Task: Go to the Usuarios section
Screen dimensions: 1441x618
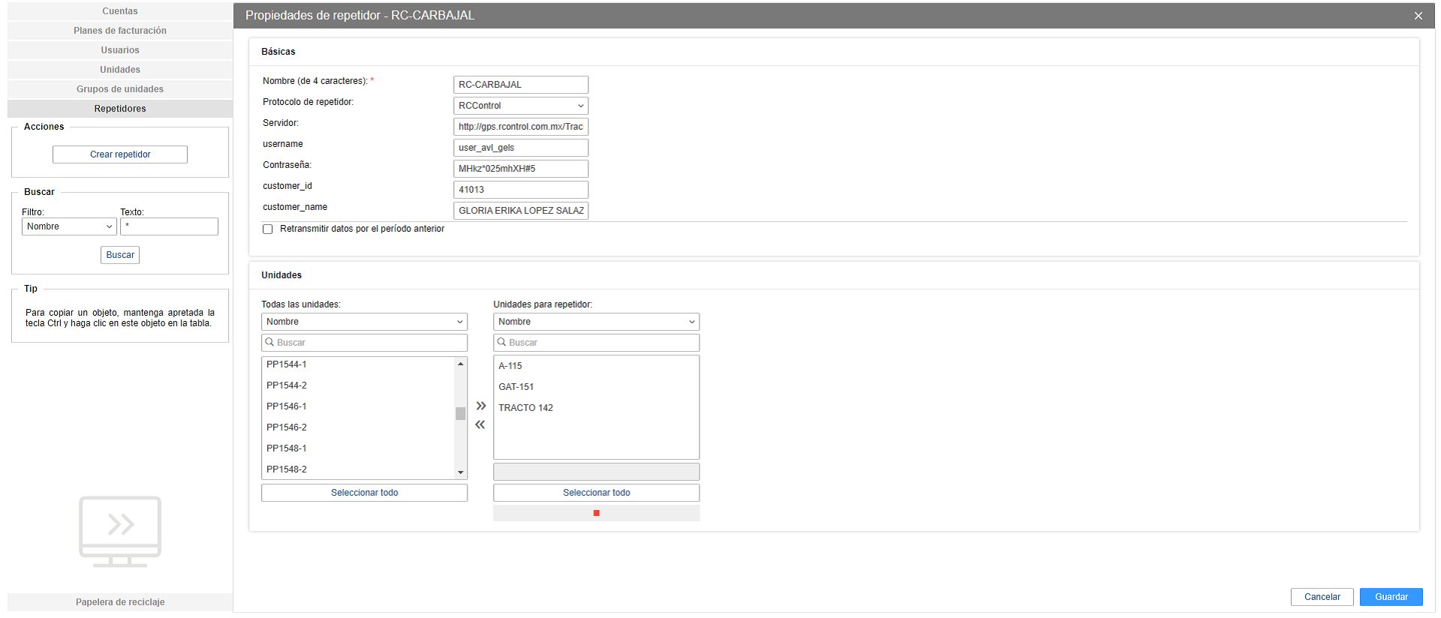Action: pyautogui.click(x=120, y=50)
